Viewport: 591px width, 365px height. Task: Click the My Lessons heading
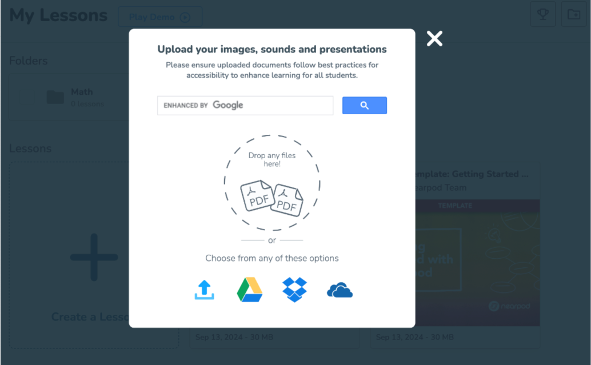pyautogui.click(x=58, y=15)
